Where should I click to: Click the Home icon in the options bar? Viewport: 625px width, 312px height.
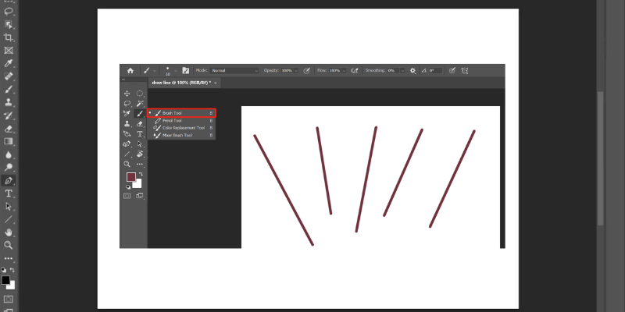(x=130, y=70)
